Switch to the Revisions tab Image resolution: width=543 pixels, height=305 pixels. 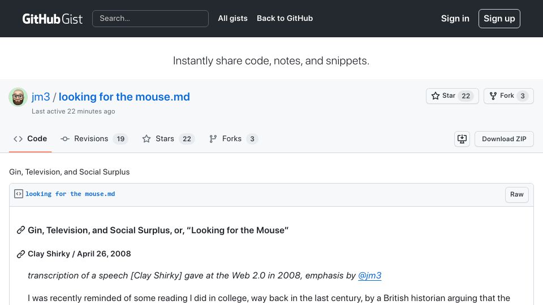[x=94, y=139]
